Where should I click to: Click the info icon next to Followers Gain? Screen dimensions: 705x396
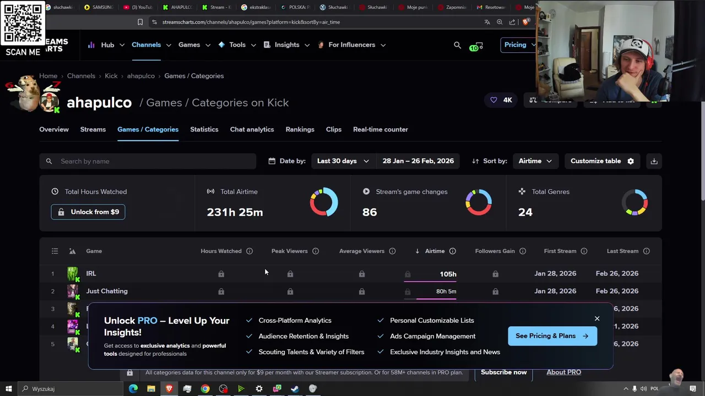(523, 251)
